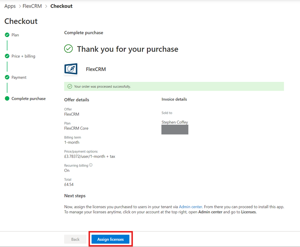This screenshot has width=300, height=247.
Task: Click the Back button
Action: 75,239
